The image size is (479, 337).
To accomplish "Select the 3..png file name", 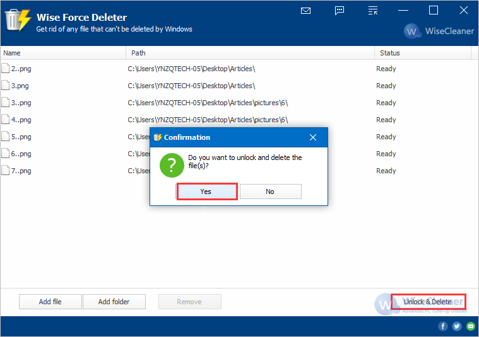I will [21, 103].
